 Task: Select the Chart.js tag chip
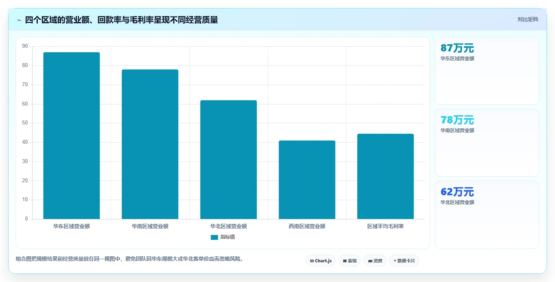pos(321,261)
